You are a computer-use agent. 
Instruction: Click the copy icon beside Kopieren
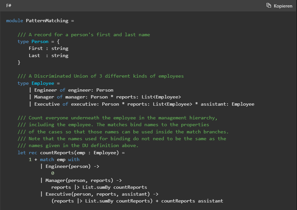point(268,6)
